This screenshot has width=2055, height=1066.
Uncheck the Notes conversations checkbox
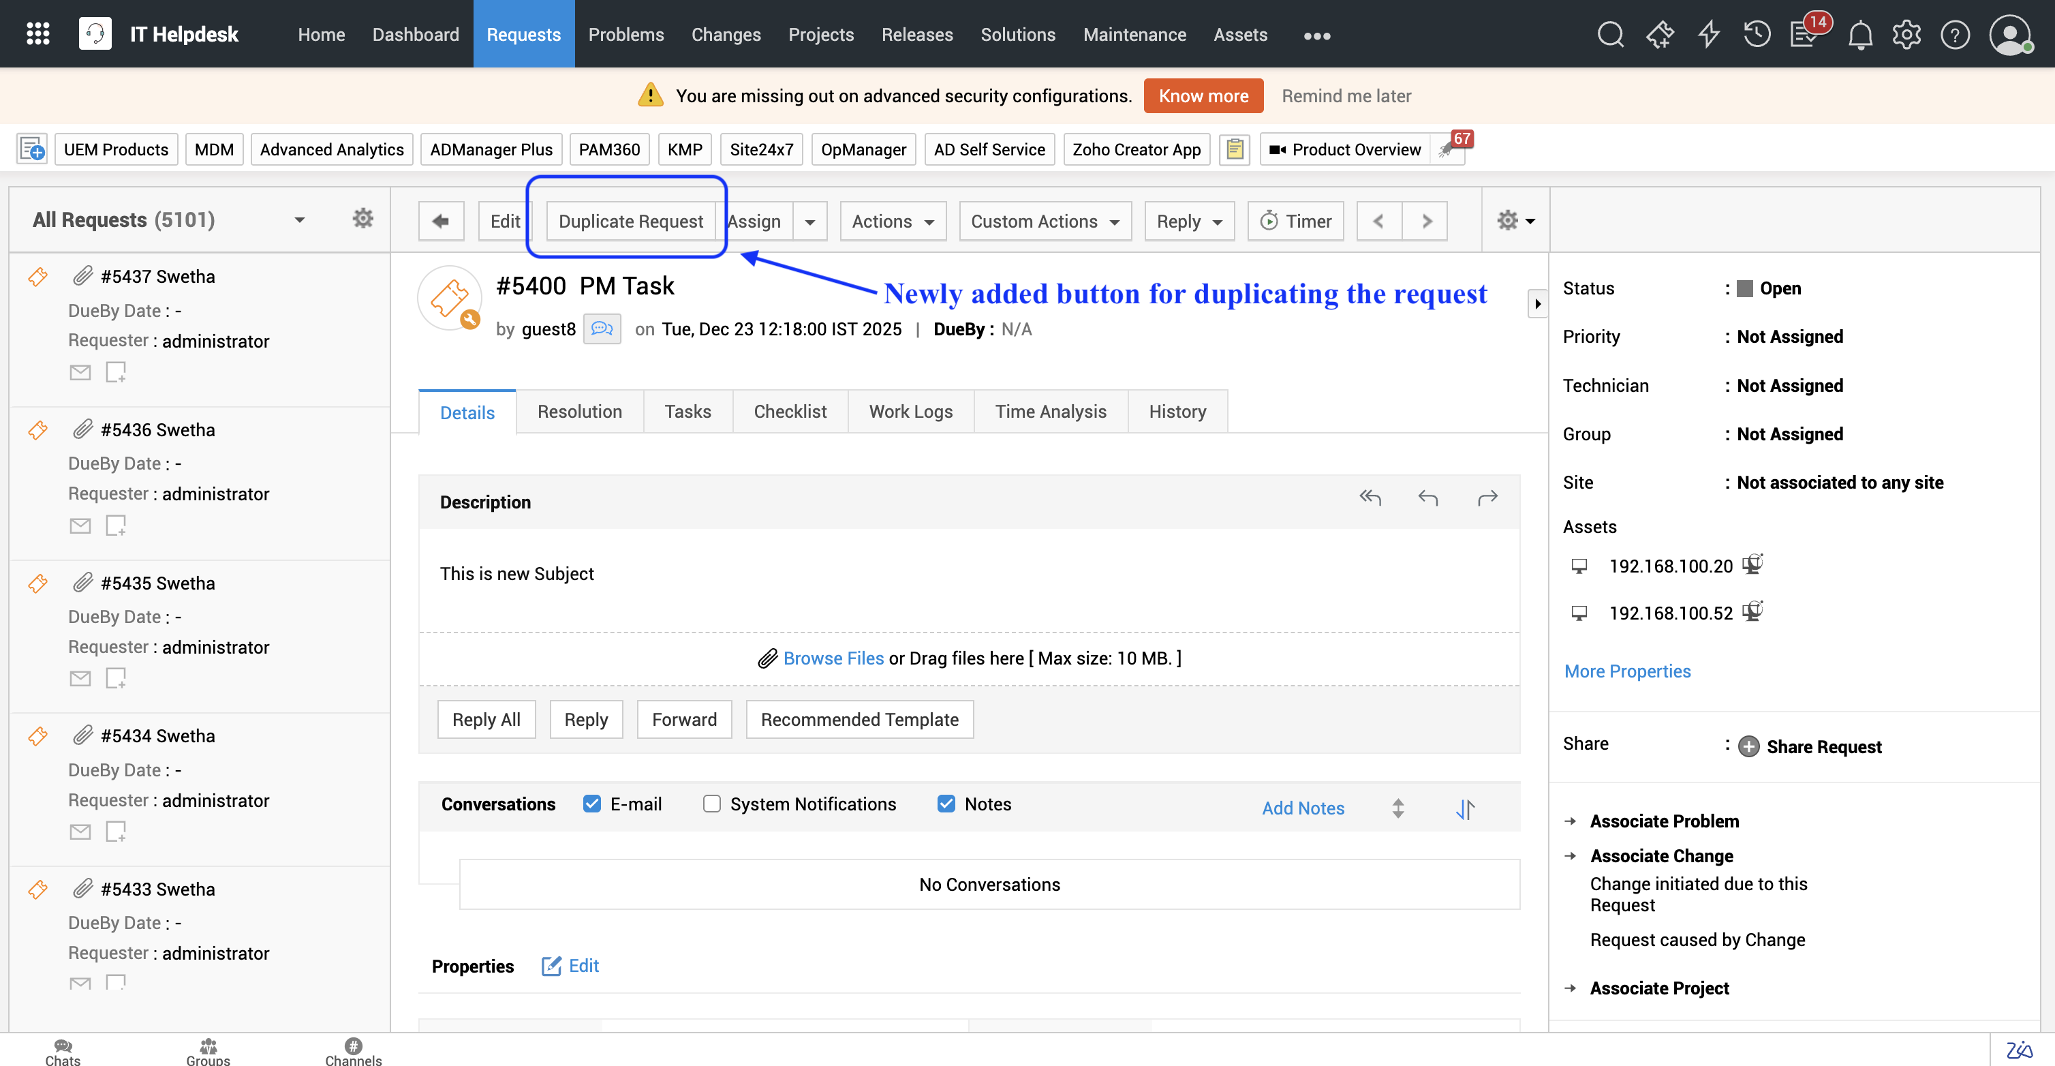(x=946, y=804)
